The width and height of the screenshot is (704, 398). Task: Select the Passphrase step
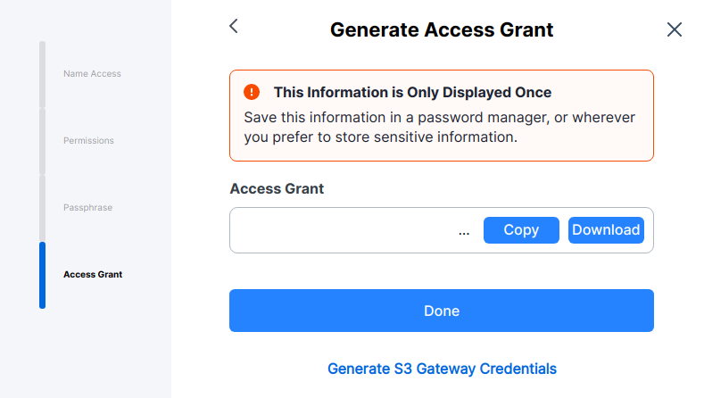pyautogui.click(x=88, y=208)
